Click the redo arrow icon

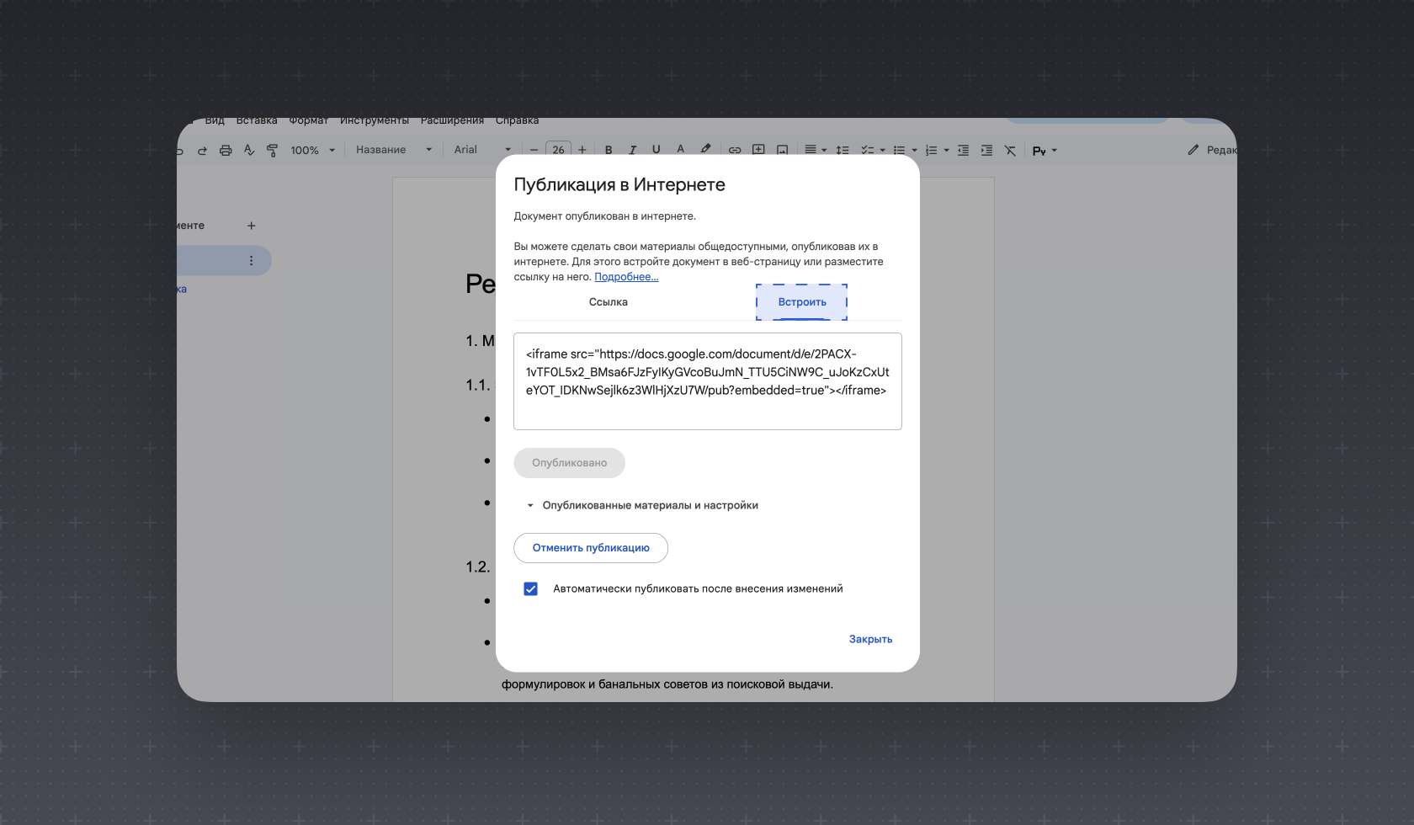coord(202,151)
